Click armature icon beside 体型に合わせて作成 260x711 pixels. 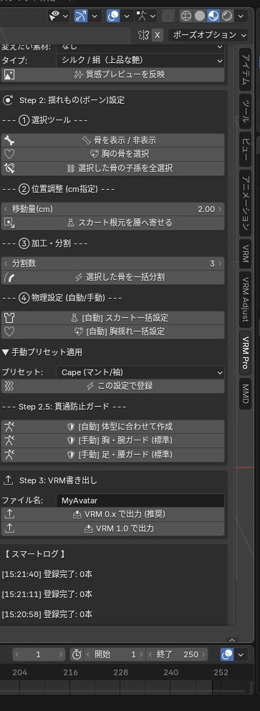(x=9, y=427)
